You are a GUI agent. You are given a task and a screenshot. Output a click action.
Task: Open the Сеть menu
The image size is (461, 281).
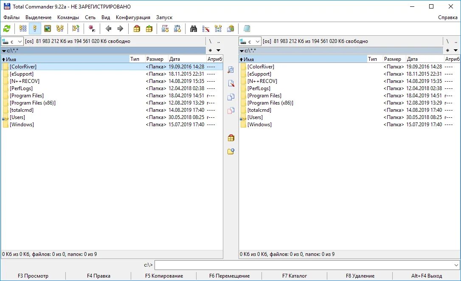click(90, 17)
